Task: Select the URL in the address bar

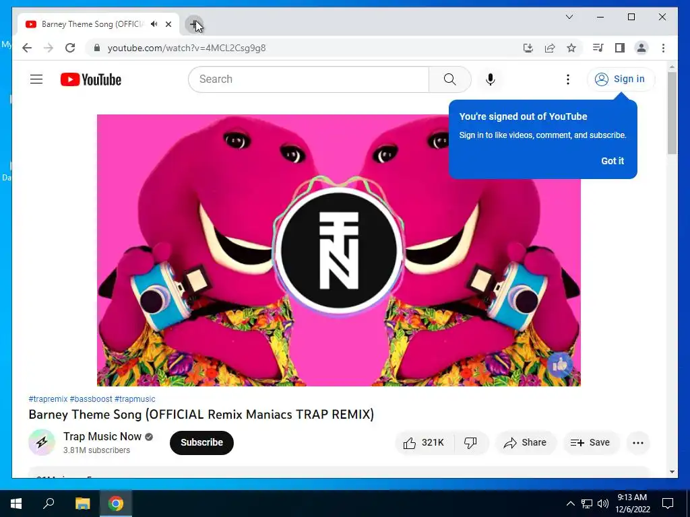Action: coord(187,48)
